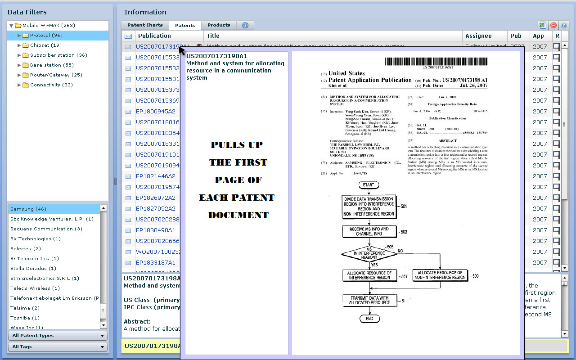The height and width of the screenshot is (360, 576).
Task: Click the envelope icon beside EP1806945A2
Action: click(128, 112)
